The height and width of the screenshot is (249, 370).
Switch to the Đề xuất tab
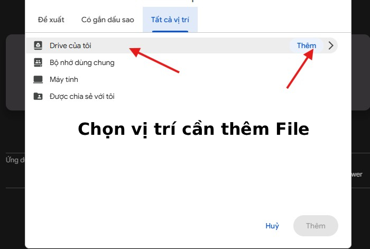click(51, 20)
